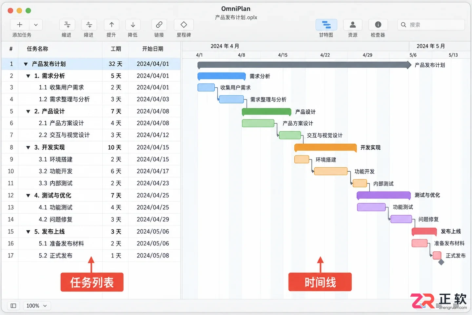Click the 2024/04/17 start date cell
The image size is (472, 315).
153,171
